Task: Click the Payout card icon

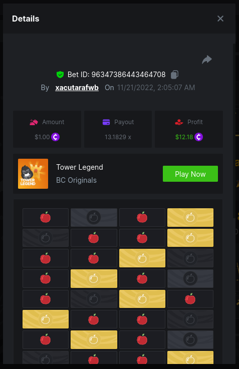Action: pos(106,122)
